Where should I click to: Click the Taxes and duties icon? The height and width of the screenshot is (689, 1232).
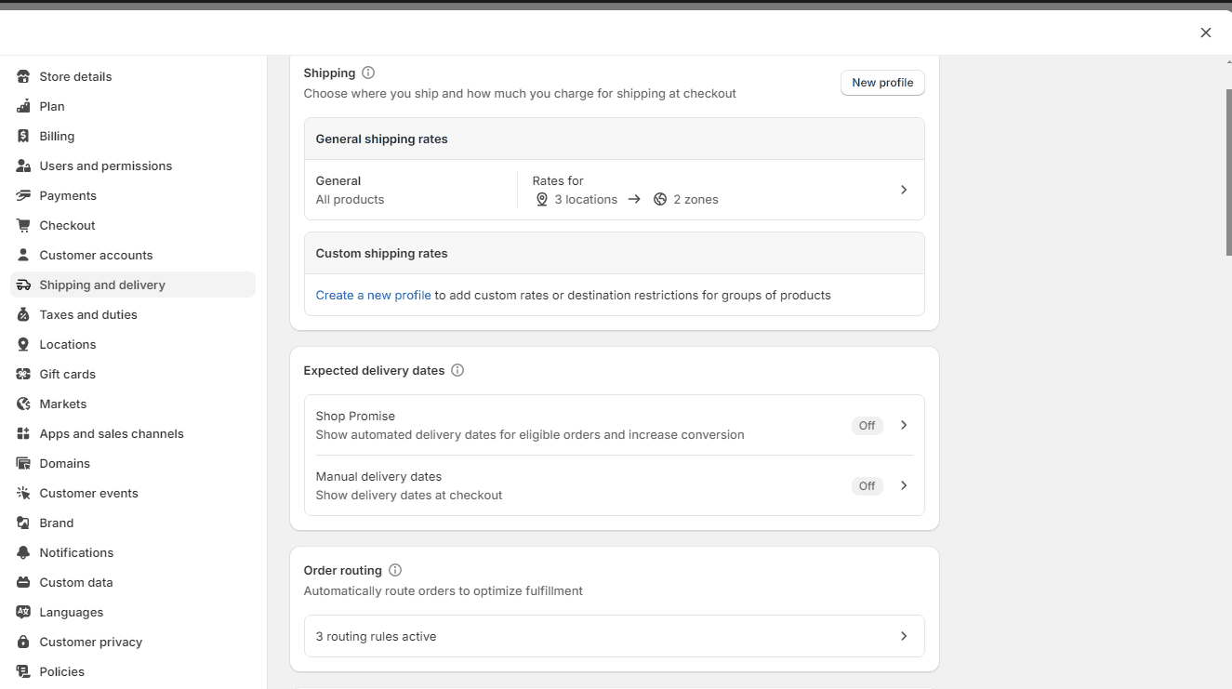(23, 314)
